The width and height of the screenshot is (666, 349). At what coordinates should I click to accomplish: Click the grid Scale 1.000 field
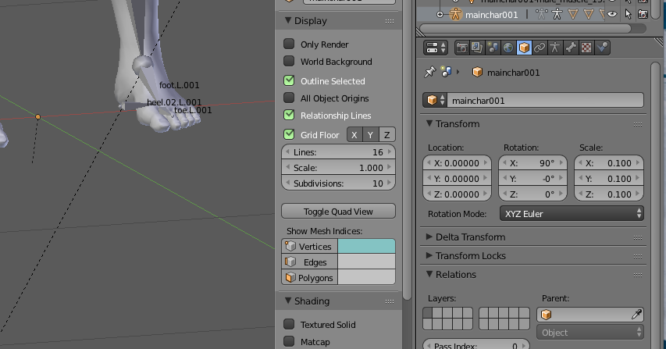pyautogui.click(x=338, y=167)
